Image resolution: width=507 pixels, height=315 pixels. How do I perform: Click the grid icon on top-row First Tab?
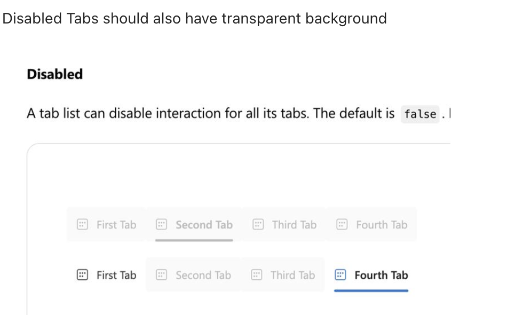pos(83,225)
